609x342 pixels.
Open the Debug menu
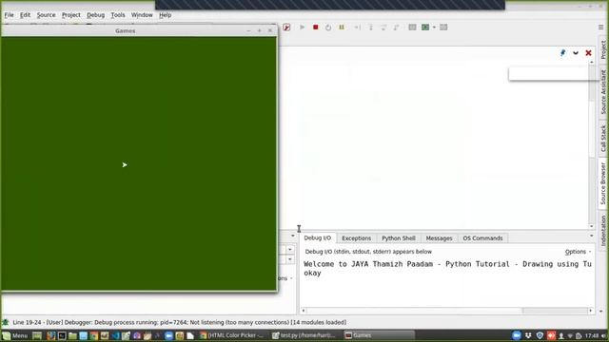pyautogui.click(x=95, y=15)
